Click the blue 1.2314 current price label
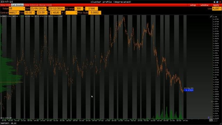The width and height of the screenshot is (222, 125). (189, 90)
